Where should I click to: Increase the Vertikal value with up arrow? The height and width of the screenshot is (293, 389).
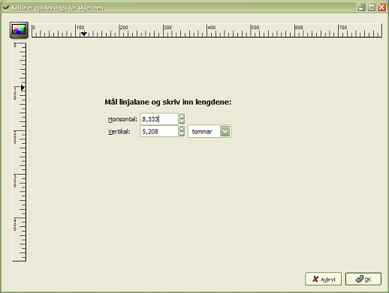(x=182, y=129)
